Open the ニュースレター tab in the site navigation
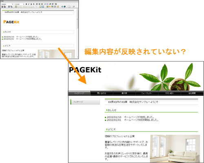This screenshot has height=163, width=204. [x=147, y=93]
